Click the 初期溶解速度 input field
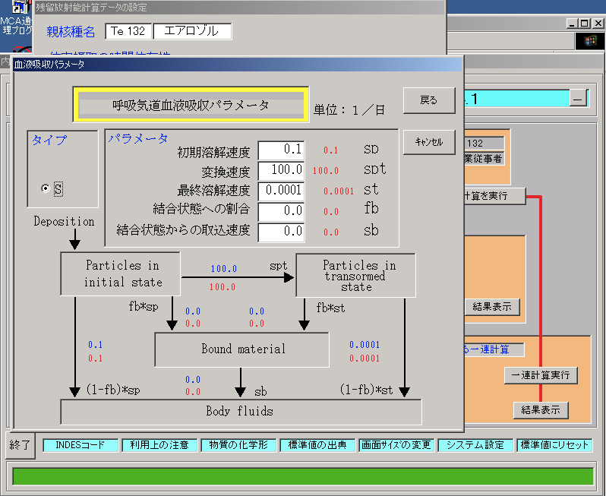The width and height of the screenshot is (606, 496). pos(281,150)
